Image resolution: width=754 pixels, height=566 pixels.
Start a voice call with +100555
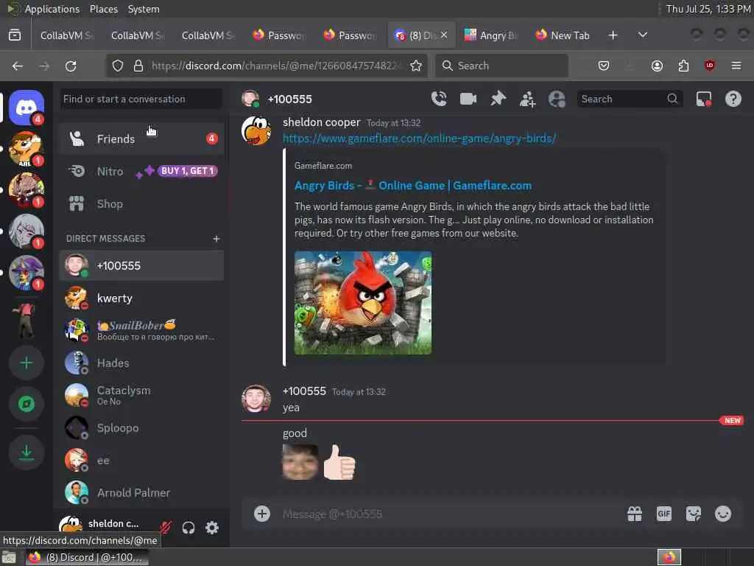click(439, 99)
